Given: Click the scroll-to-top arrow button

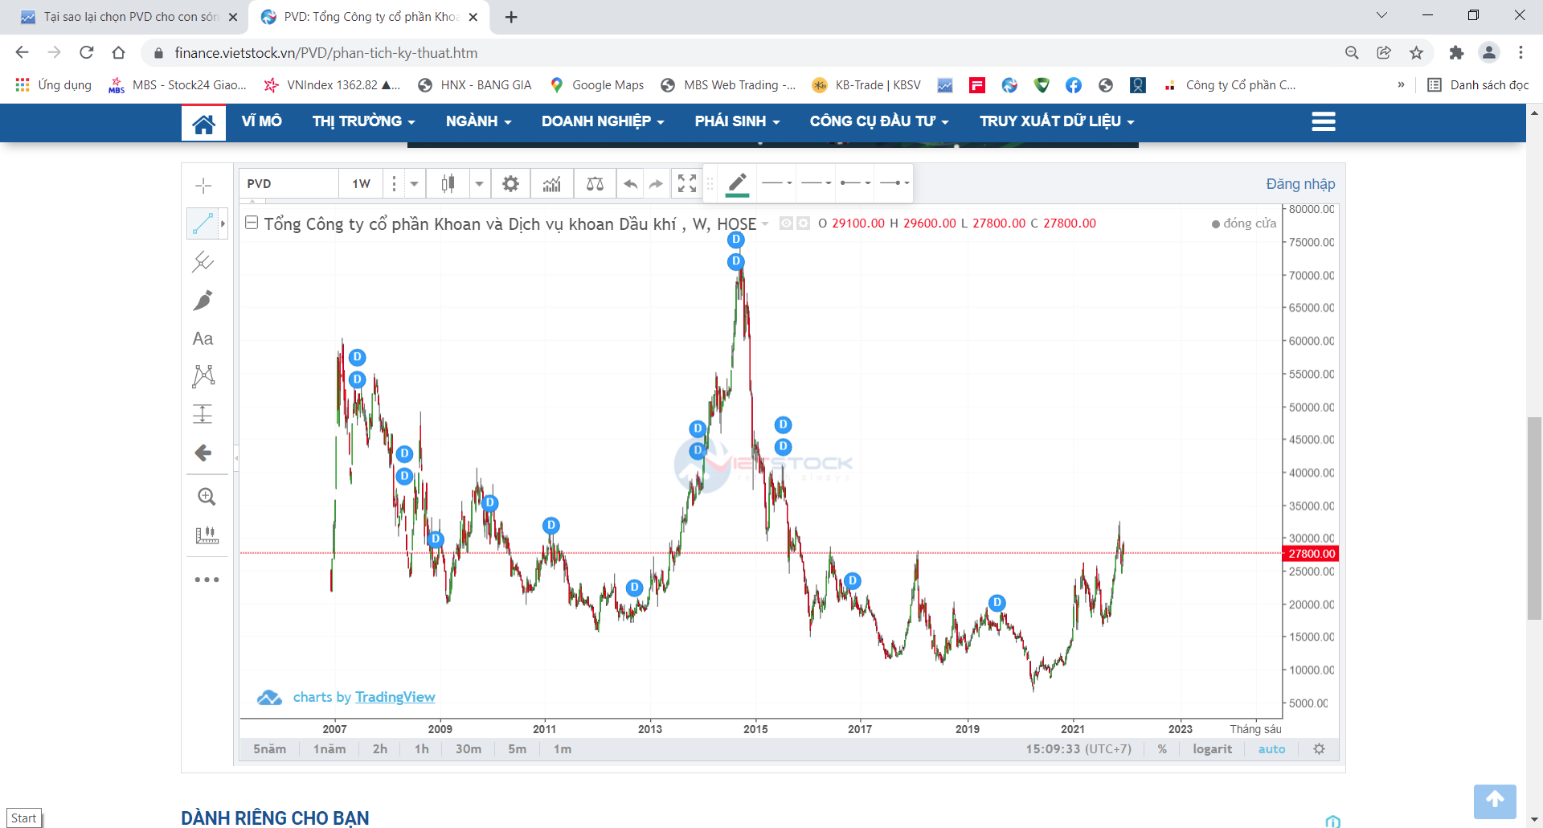Looking at the screenshot, I should click(x=1495, y=801).
